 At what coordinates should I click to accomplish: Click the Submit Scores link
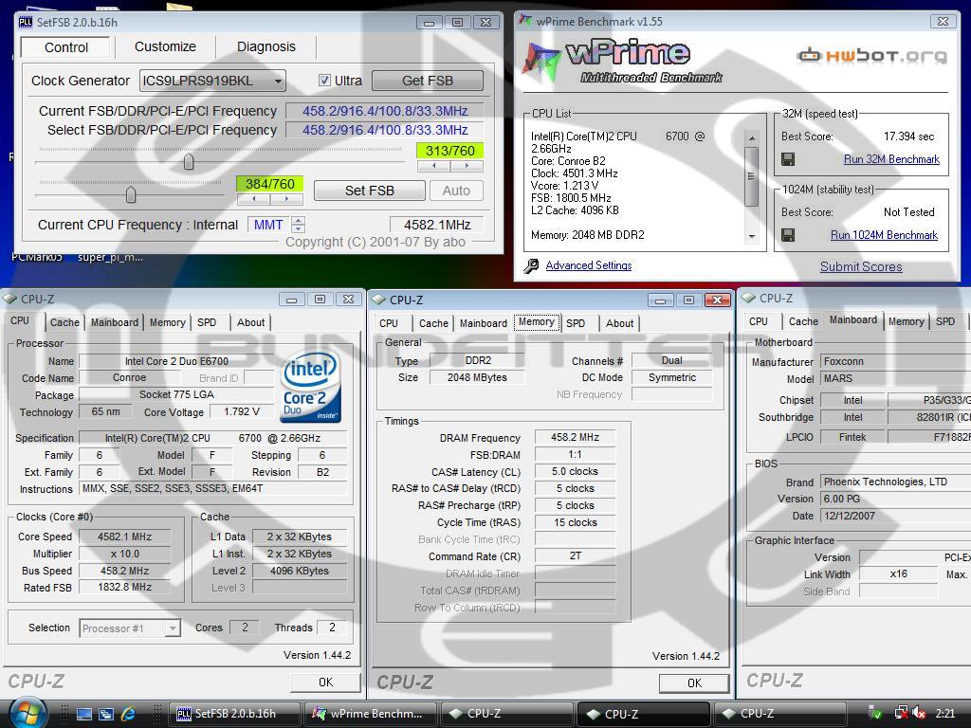coord(861,266)
